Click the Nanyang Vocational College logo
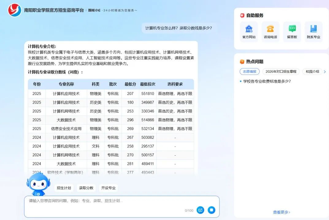 [x=14, y=10]
